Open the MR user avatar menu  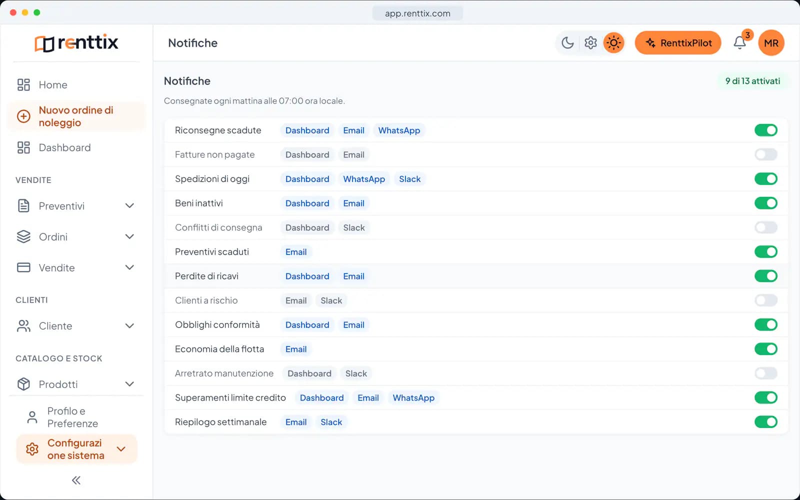(771, 43)
